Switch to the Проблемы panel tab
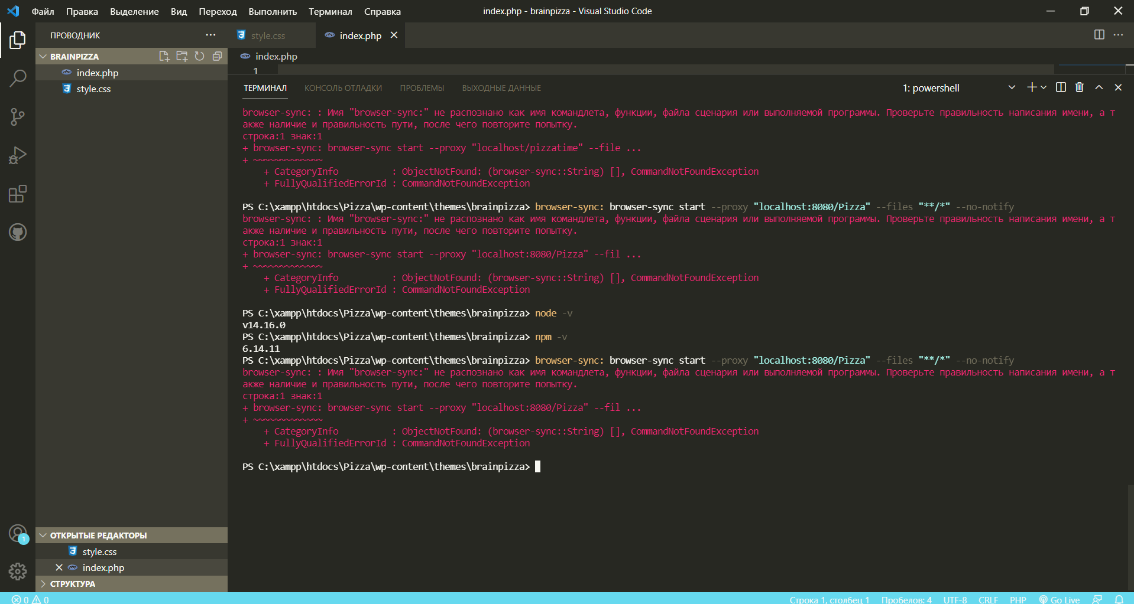1134x604 pixels. 422,88
